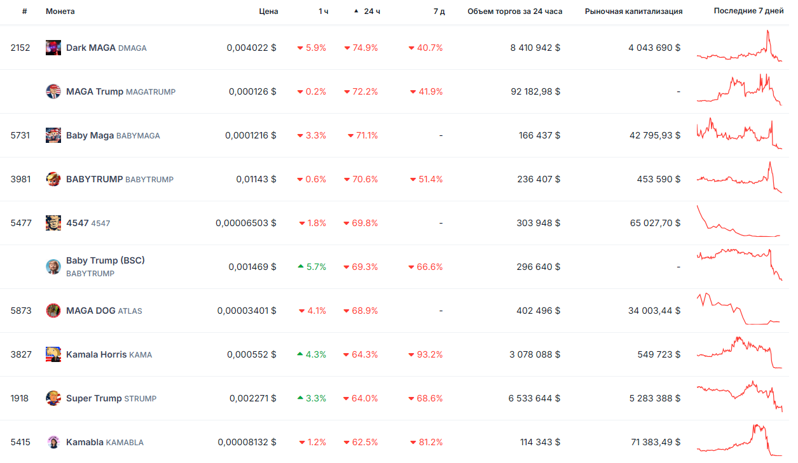This screenshot has height=463, width=798.
Task: Open the Baby Maga coin page
Action: 90,135
